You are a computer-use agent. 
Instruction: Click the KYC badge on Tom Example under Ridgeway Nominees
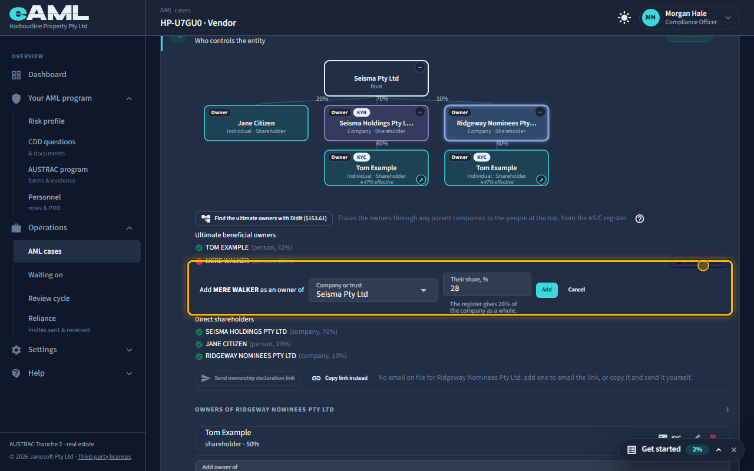pyautogui.click(x=482, y=157)
